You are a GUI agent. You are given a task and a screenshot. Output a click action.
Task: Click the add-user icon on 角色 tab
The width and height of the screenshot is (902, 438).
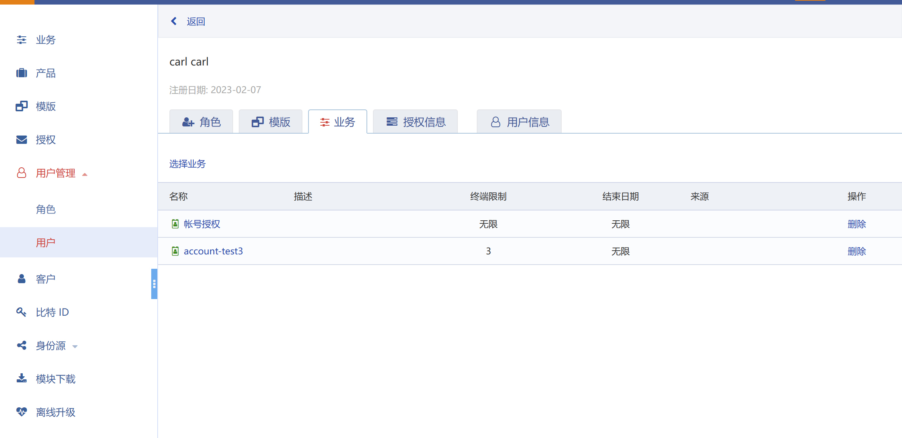point(188,122)
